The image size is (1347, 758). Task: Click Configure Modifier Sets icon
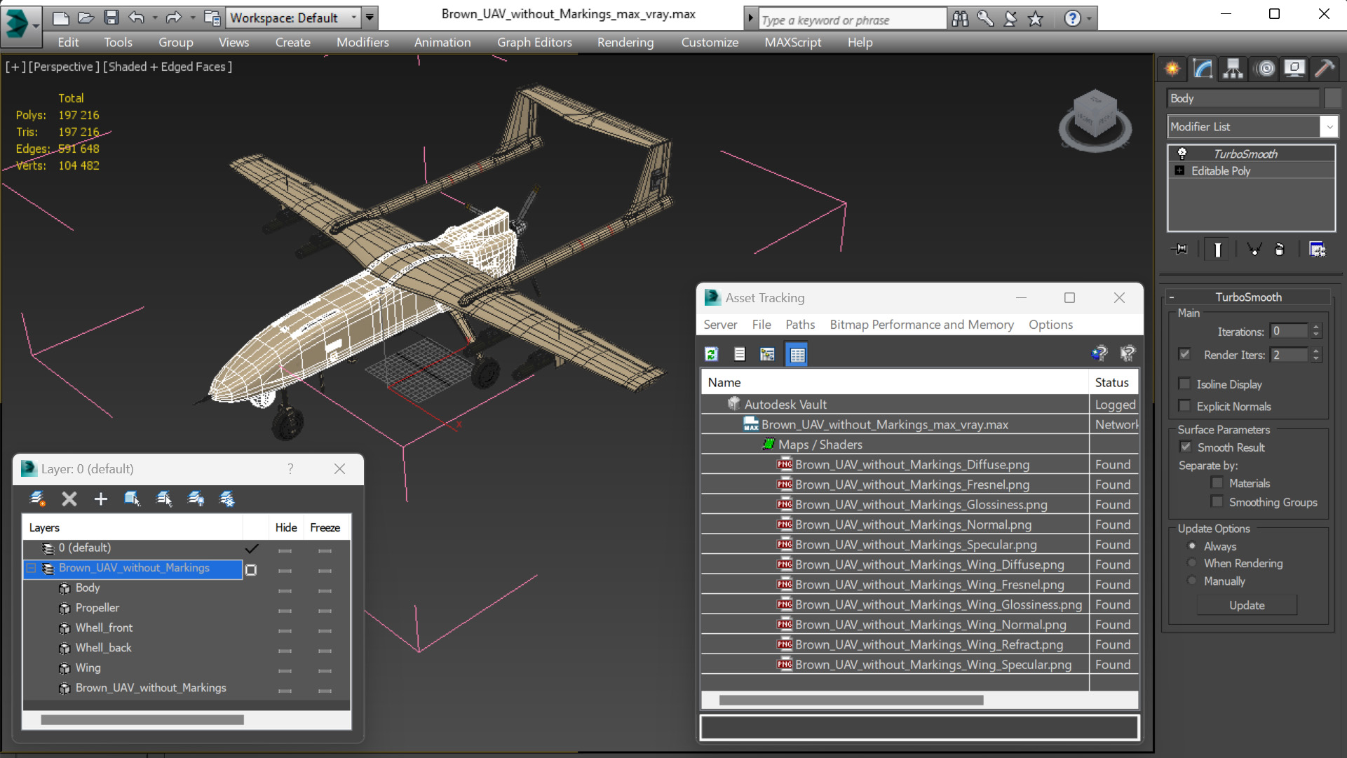(1317, 250)
